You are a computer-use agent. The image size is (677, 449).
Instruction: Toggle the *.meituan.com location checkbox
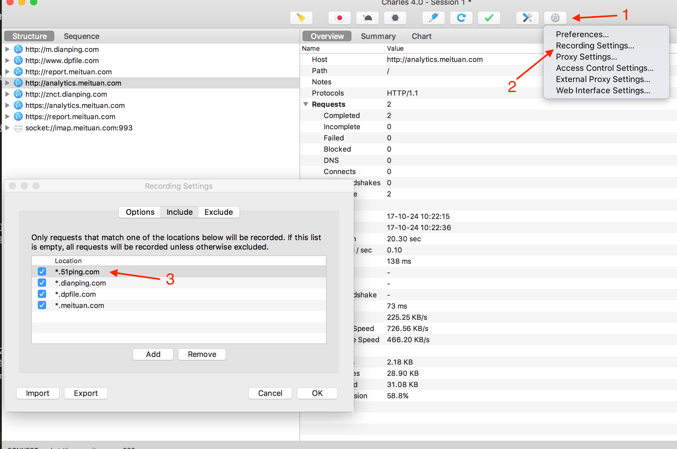pyautogui.click(x=42, y=305)
